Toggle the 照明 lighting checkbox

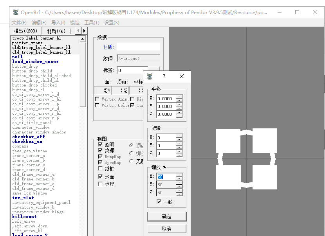[x=100, y=144]
